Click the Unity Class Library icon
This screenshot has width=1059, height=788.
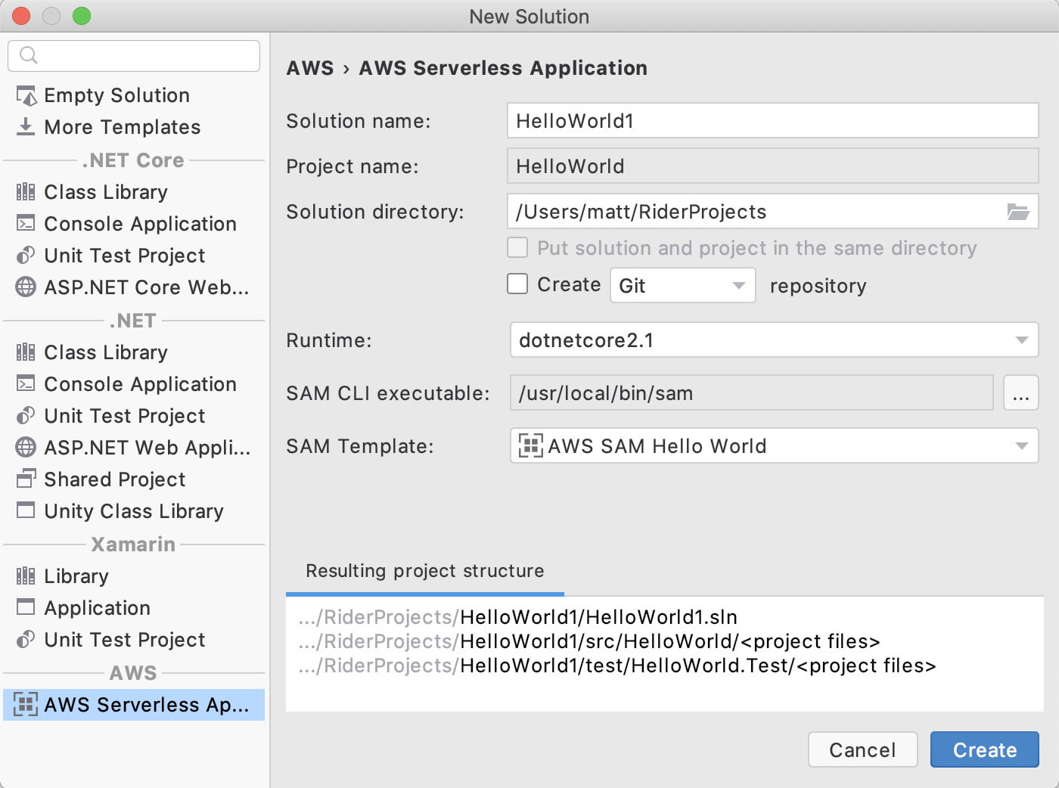click(x=26, y=511)
